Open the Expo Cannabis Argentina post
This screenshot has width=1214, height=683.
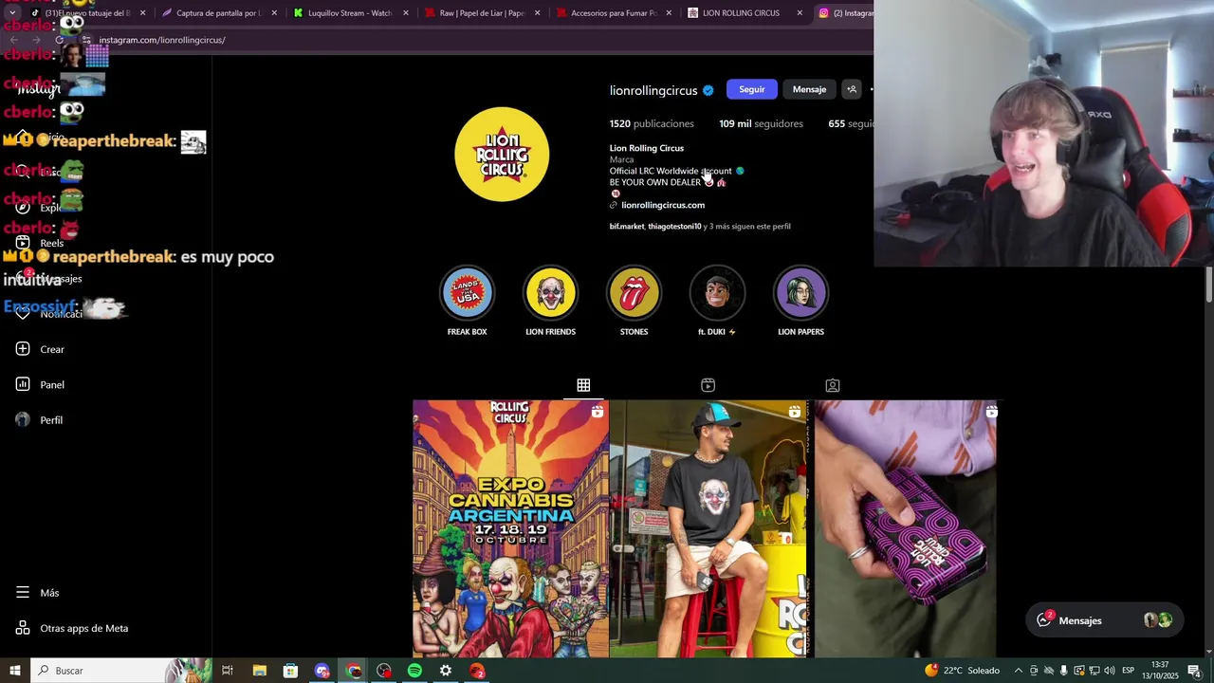tap(510, 528)
